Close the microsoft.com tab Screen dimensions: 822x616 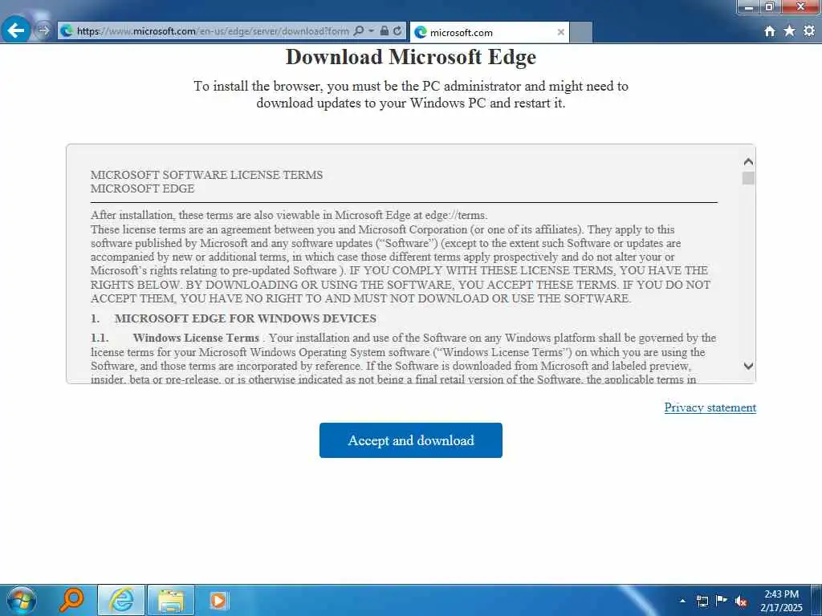pos(560,32)
